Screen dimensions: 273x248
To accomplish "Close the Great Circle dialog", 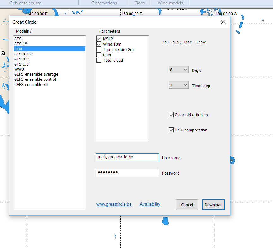I will point(223,22).
